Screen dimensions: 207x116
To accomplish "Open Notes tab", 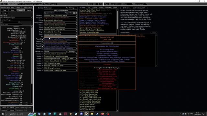I will 18,7.
